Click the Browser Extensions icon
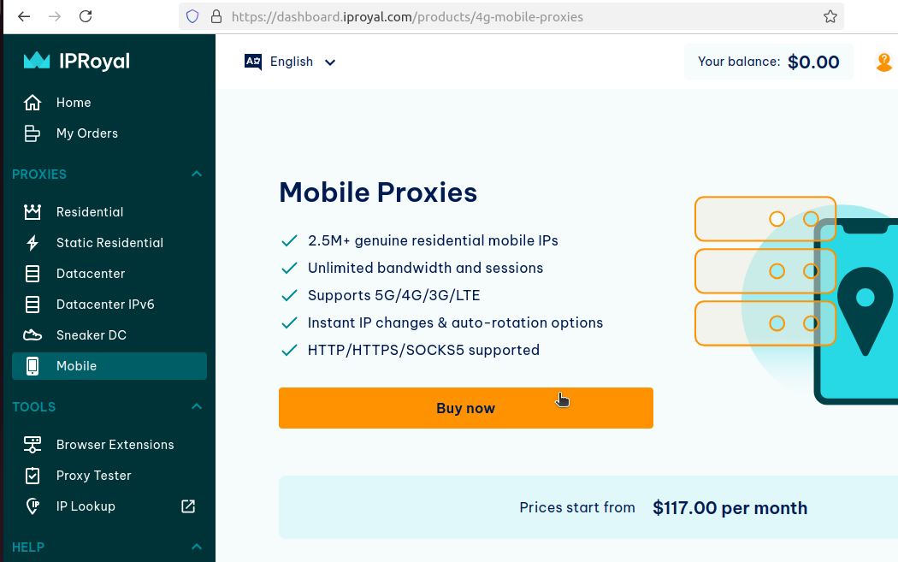 coord(32,445)
